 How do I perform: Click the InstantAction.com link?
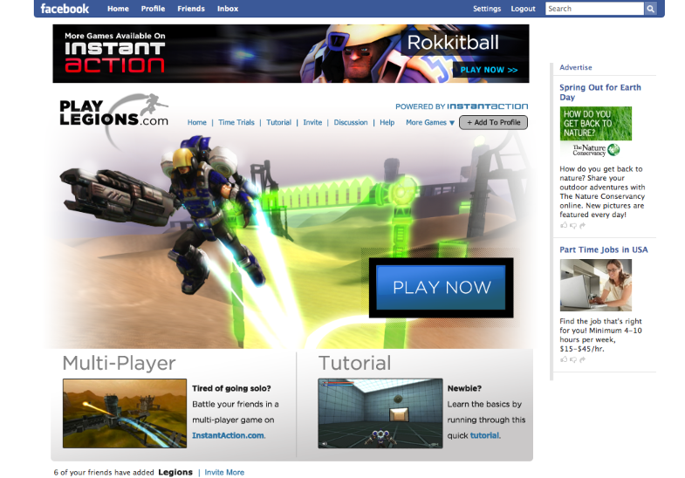228,435
